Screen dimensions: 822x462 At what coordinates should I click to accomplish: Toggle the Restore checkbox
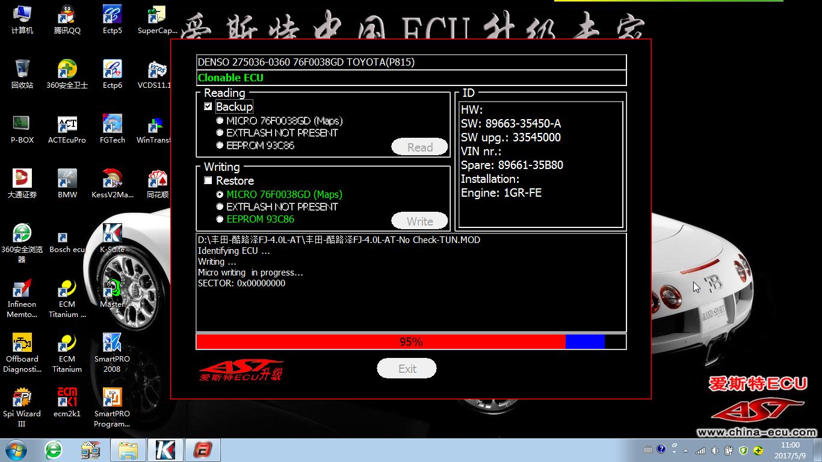pyautogui.click(x=208, y=180)
